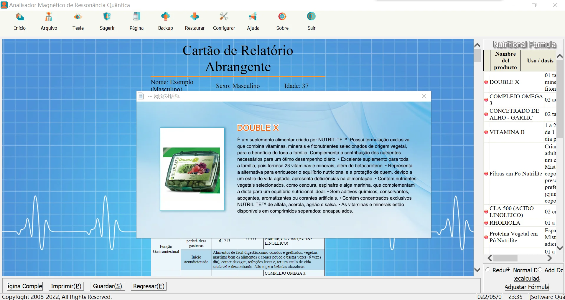
Task: Click red bullet beside CLA 500 (ACIDO LINOLEICO)
Action: (x=486, y=212)
